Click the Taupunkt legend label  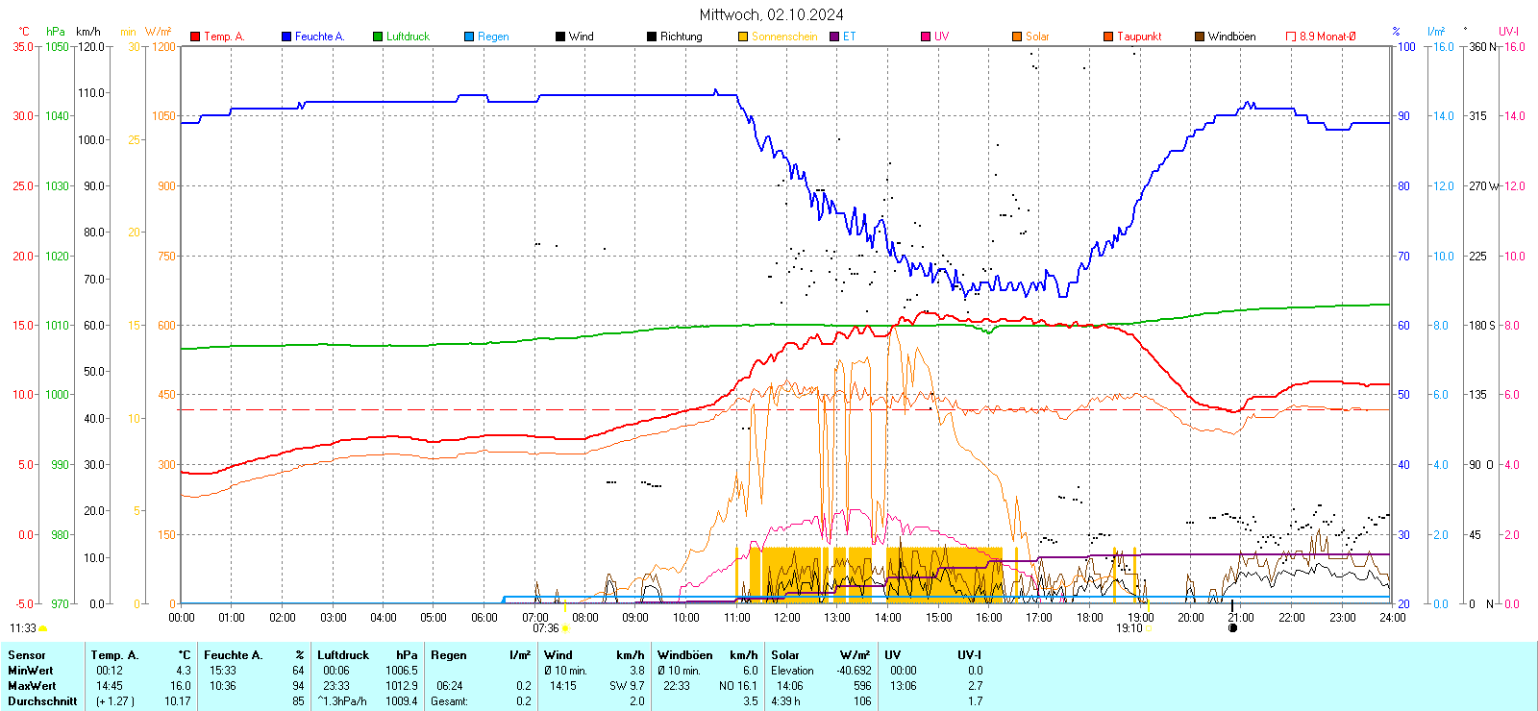1139,37
